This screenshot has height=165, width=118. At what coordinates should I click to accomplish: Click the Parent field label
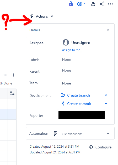[x=34, y=72]
